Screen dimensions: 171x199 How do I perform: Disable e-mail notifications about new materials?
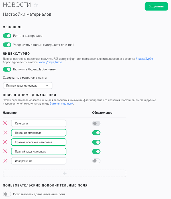pyautogui.click(x=7, y=45)
